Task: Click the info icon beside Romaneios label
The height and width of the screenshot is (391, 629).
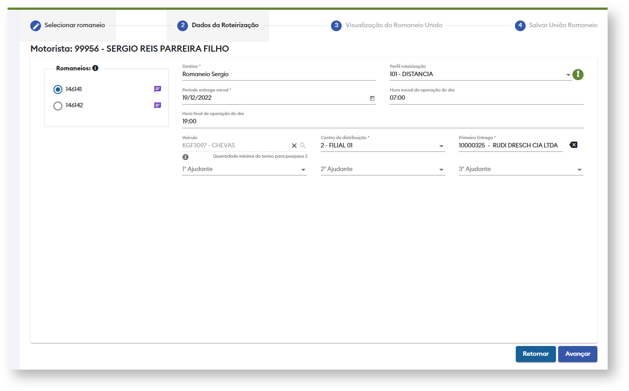Action: tap(95, 68)
